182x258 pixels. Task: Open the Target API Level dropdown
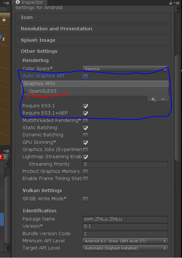[125, 248]
